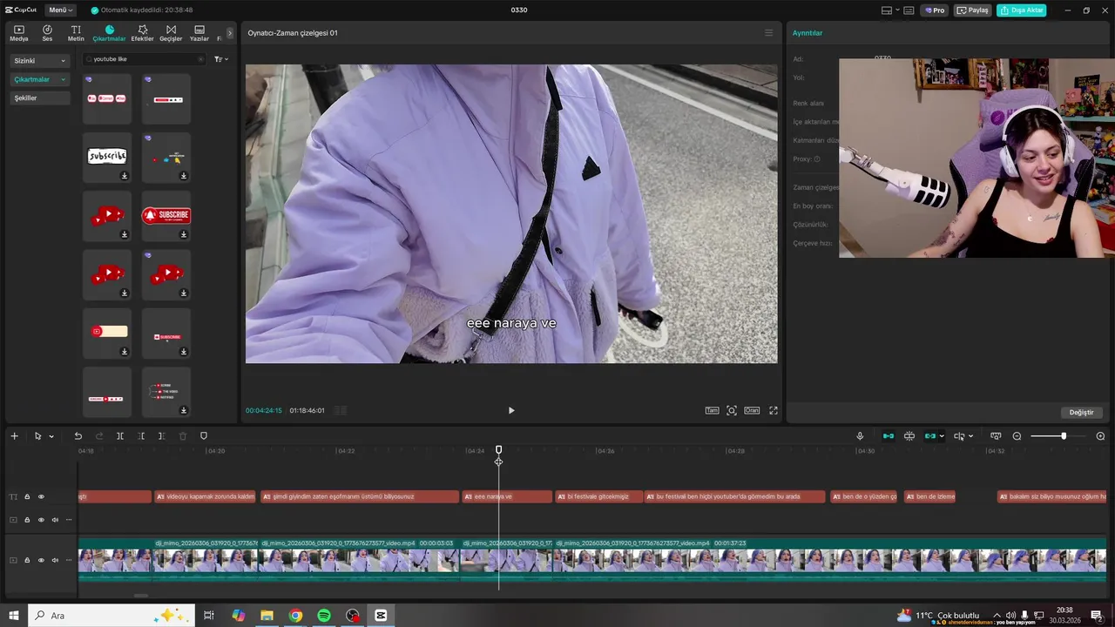Toggle main track magnet

[x=889, y=436]
